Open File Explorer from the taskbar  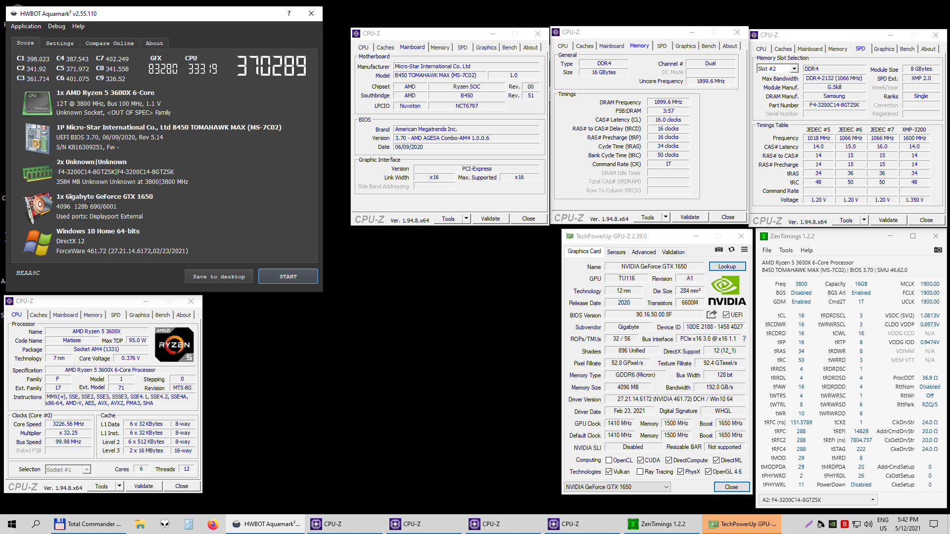[x=140, y=524]
